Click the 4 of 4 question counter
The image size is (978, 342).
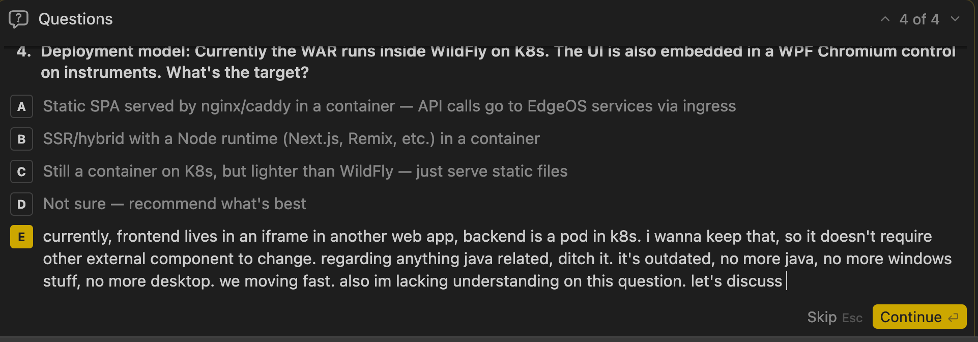919,19
